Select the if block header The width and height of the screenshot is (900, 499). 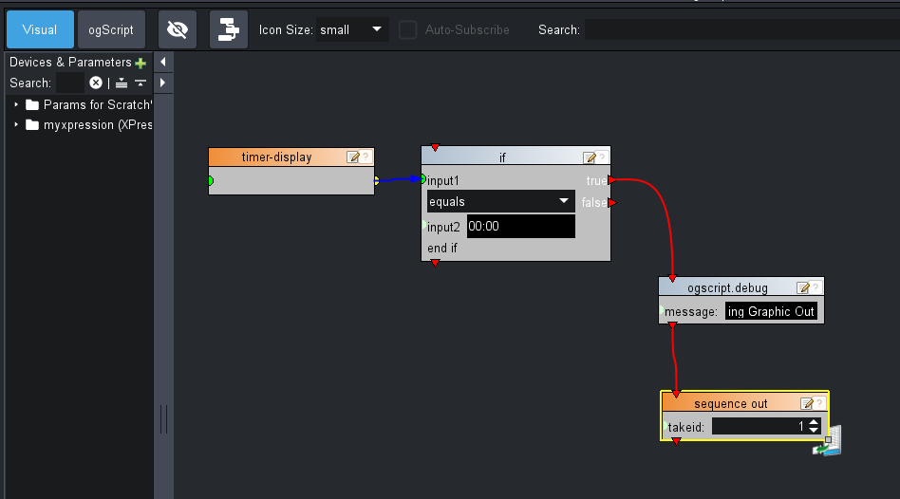pos(502,157)
